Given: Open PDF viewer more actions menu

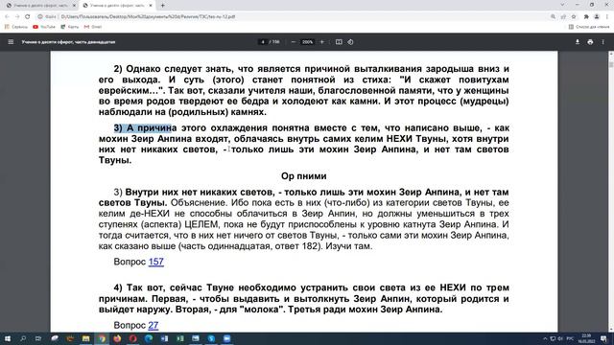Looking at the screenshot, I should click(x=603, y=42).
